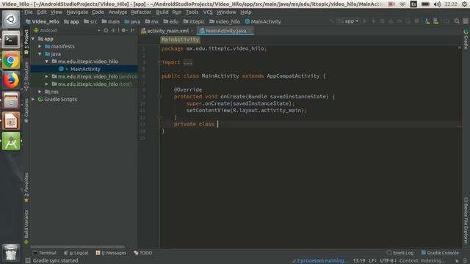Viewport: 470px width, 264px height.
Task: Launch Terminal from the Ubuntu dock
Action: coord(11,40)
